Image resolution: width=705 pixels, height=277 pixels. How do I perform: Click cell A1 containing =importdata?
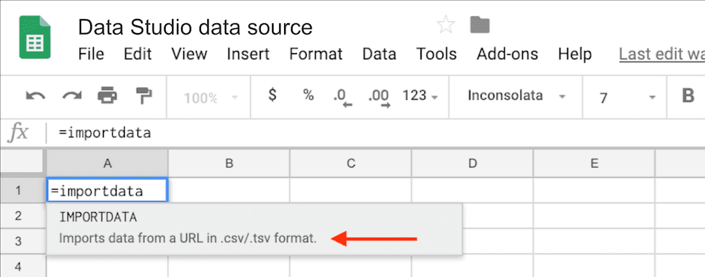coord(107,190)
